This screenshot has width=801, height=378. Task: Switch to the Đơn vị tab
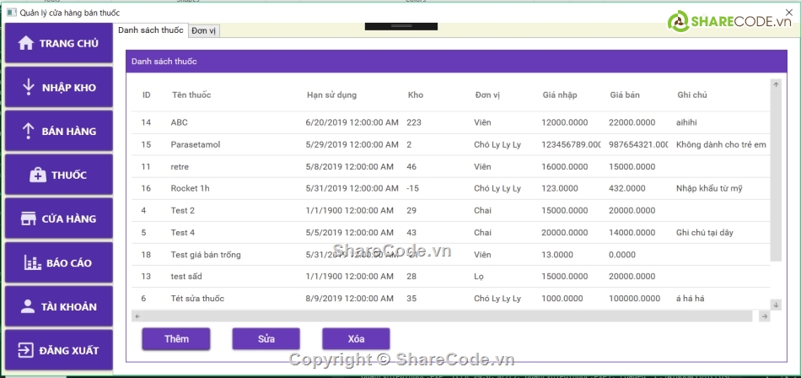tap(204, 30)
